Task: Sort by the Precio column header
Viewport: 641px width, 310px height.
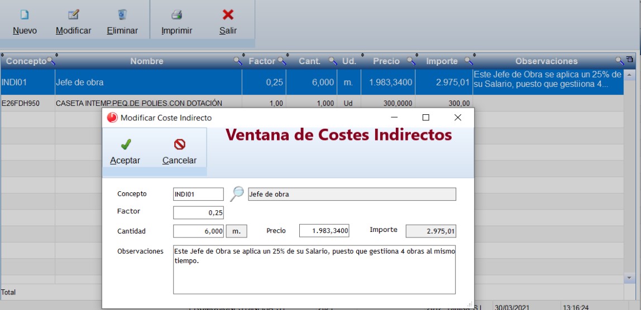Action: [386, 61]
